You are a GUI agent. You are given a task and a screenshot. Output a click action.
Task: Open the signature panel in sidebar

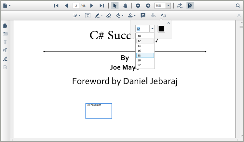click(5, 59)
